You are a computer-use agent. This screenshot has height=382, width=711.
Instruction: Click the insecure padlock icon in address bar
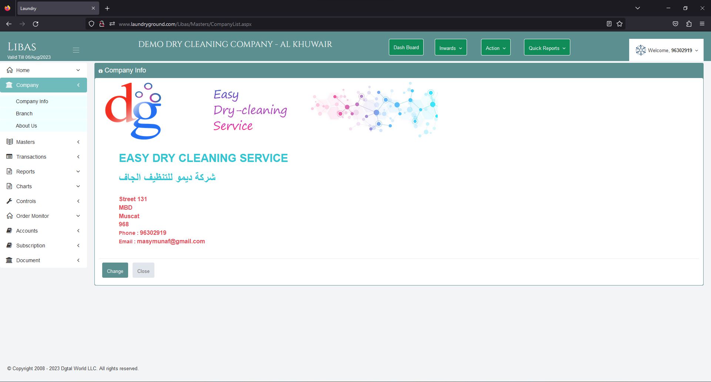(102, 24)
